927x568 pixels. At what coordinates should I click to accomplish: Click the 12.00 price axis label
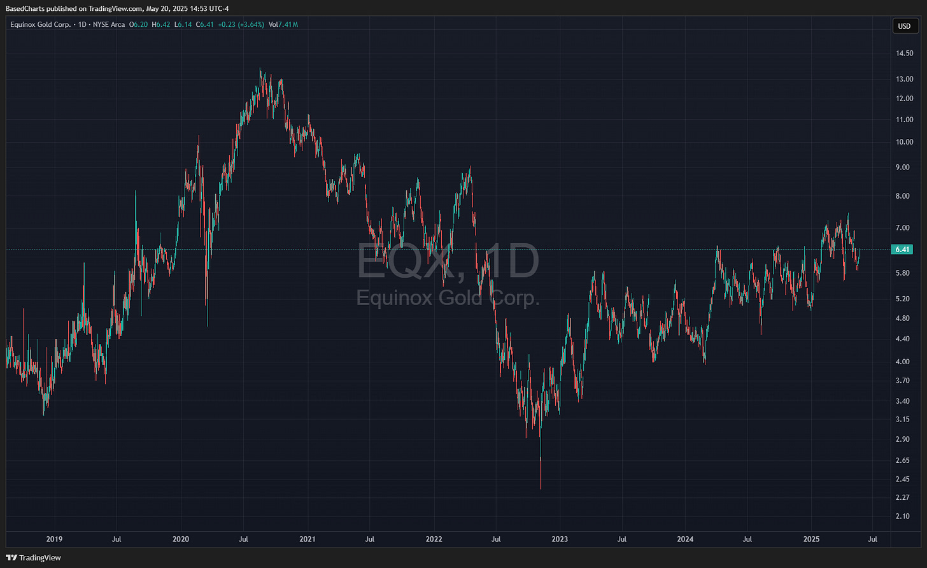904,99
